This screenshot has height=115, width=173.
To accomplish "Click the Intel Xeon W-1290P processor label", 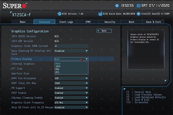I will tap(155, 14).
